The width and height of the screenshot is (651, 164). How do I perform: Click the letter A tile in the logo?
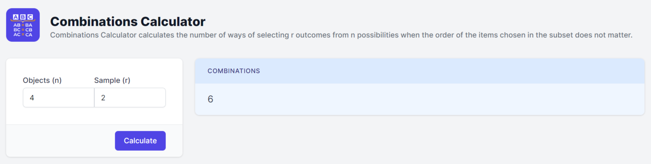coord(16,17)
